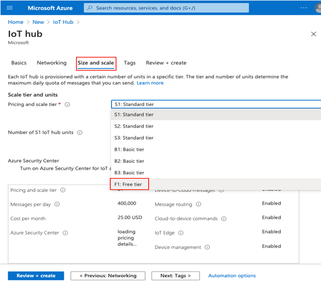Show info for Messages per day
This screenshot has height=284, width=321.
point(57,204)
